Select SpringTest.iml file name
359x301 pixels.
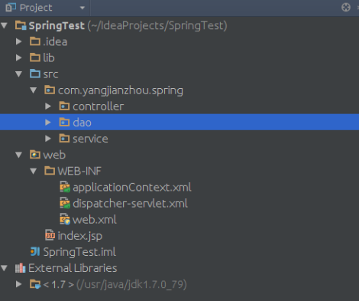[x=79, y=252]
